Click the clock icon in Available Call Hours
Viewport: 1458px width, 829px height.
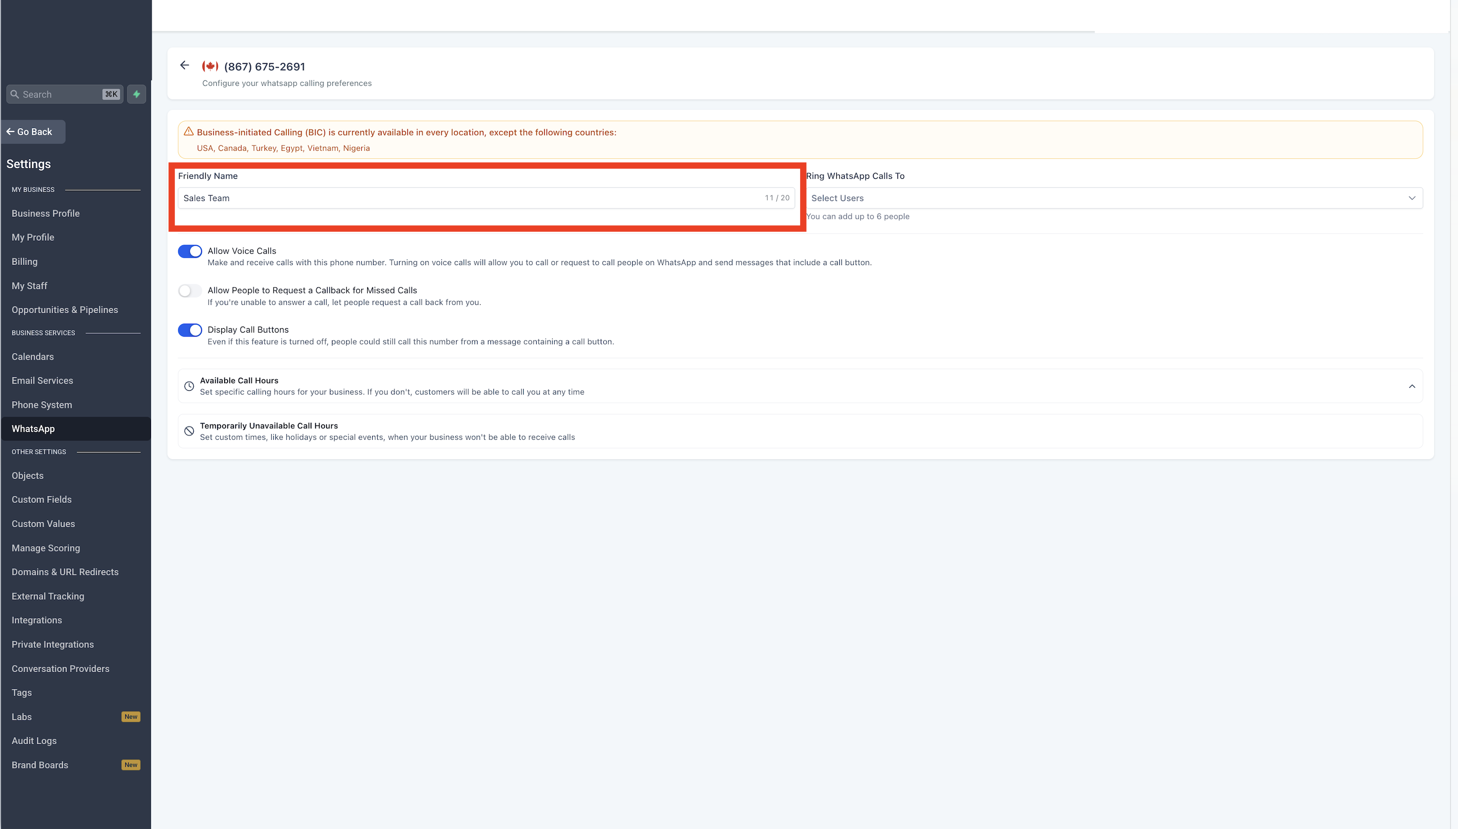coord(189,386)
